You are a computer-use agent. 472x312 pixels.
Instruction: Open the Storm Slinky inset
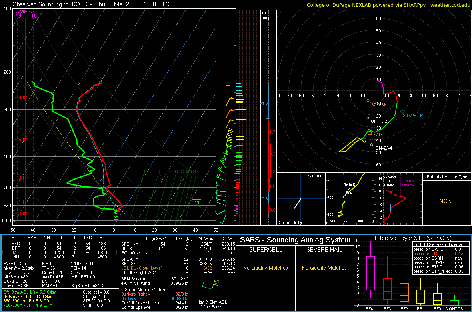[x=301, y=199]
